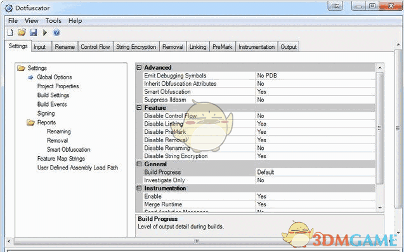Click the property grid vertical scroll thumb
404x252 pixels.
coord(380,128)
